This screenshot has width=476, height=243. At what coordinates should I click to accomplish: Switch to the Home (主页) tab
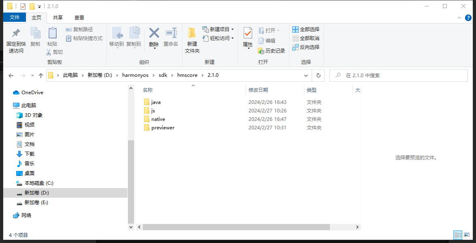36,18
